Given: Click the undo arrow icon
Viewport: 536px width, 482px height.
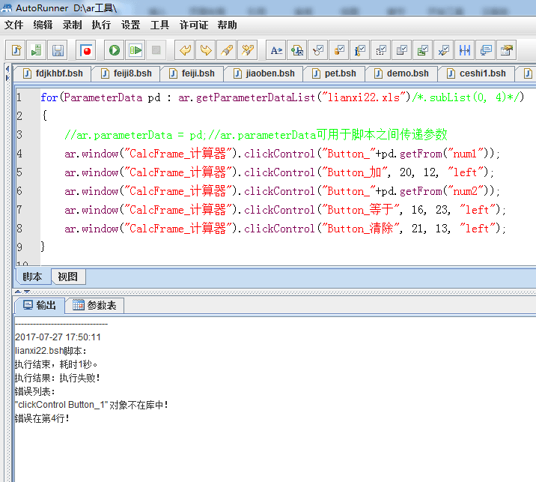Looking at the screenshot, I should pos(185,50).
